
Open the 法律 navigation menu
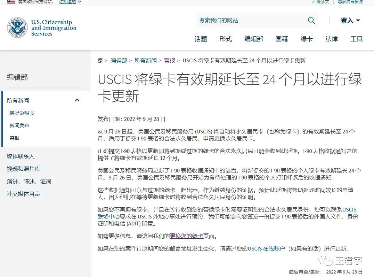[331, 39]
